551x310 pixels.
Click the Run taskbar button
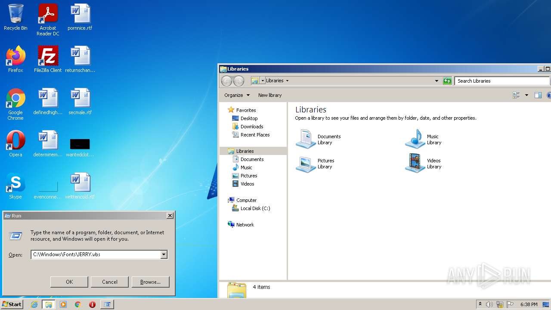(x=107, y=304)
